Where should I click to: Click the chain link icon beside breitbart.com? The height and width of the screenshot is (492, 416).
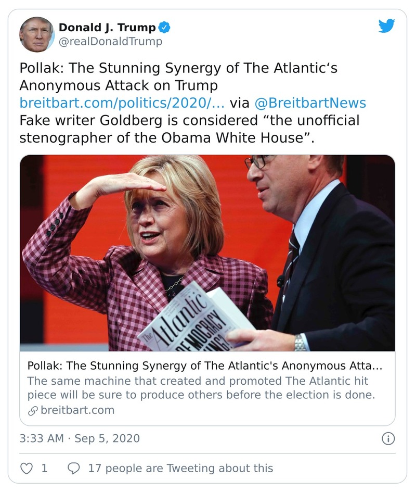click(32, 410)
